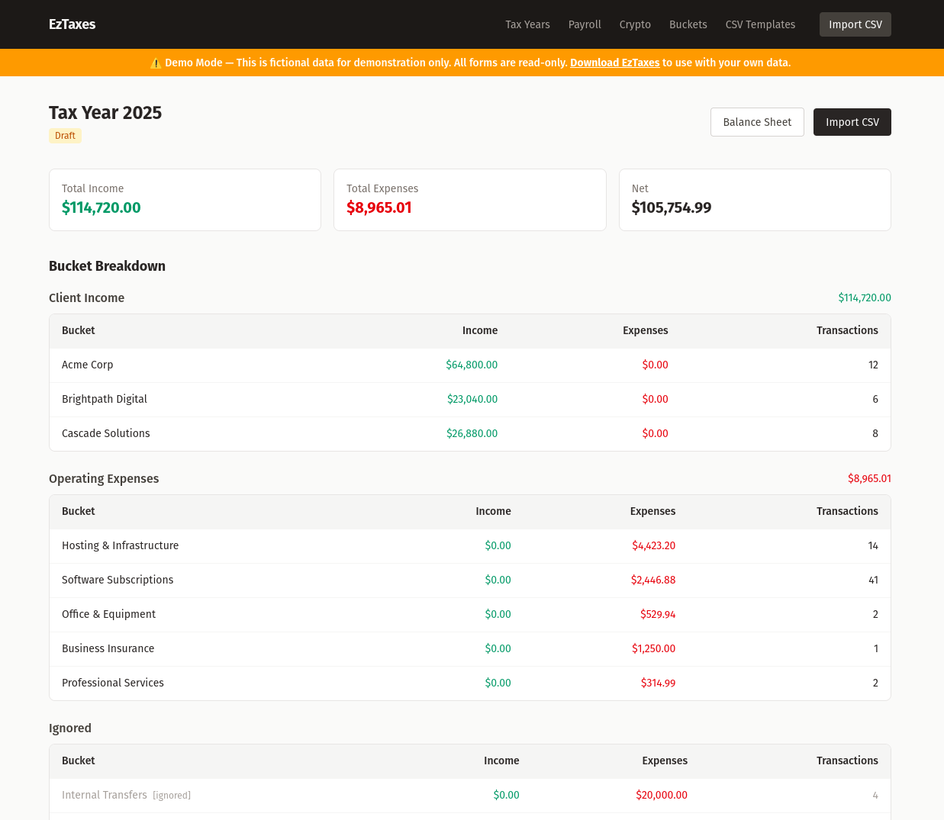Open CSV Templates in nav

(760, 24)
